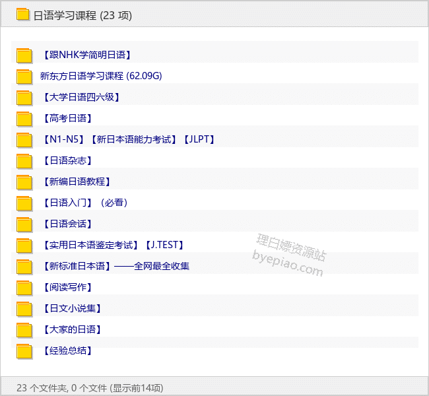Open the 【跟NHK学简明日语】 folder link
This screenshot has width=429, height=396.
tap(87, 55)
